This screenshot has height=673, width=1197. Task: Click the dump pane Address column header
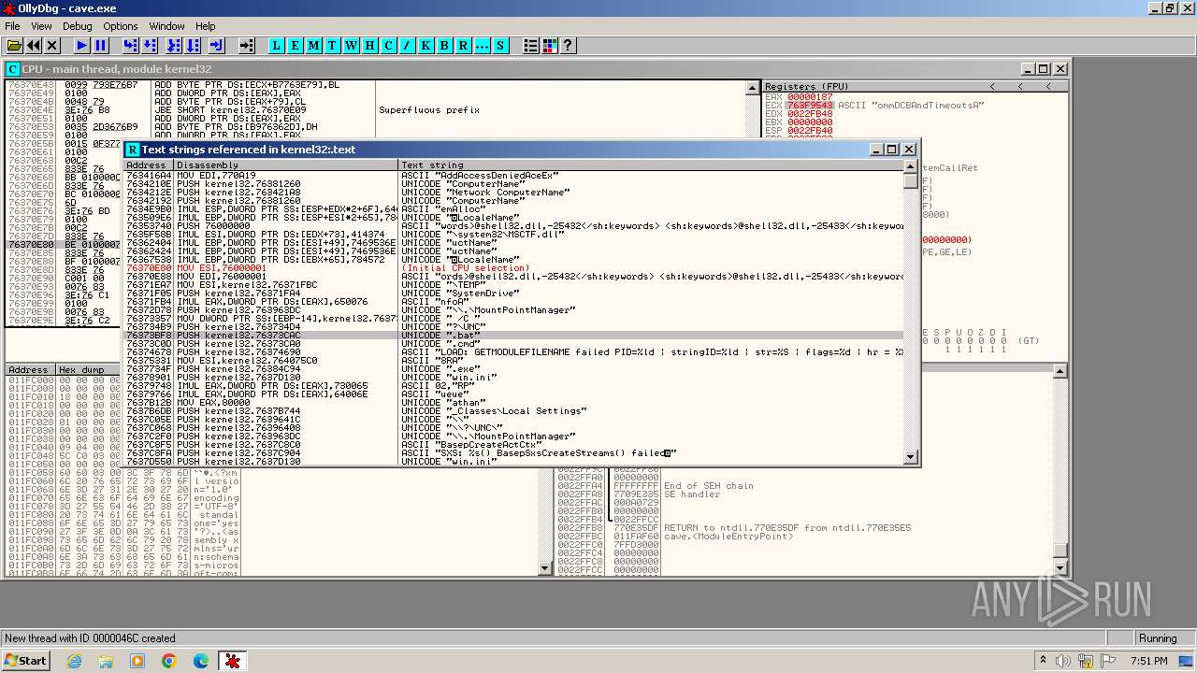30,370
